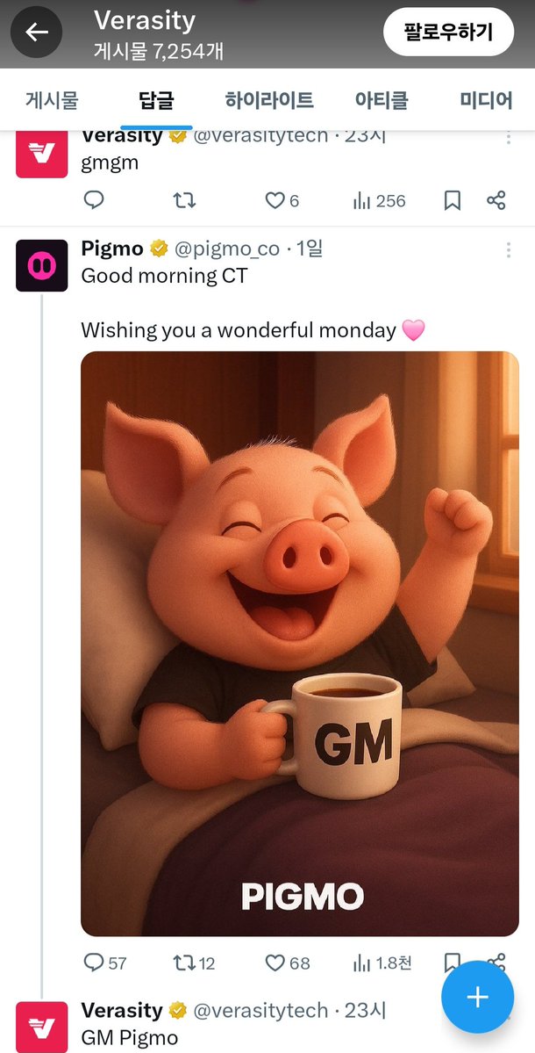The width and height of the screenshot is (535, 1053).
Task: Tap the 팔로우하기 follow button
Action: [448, 32]
